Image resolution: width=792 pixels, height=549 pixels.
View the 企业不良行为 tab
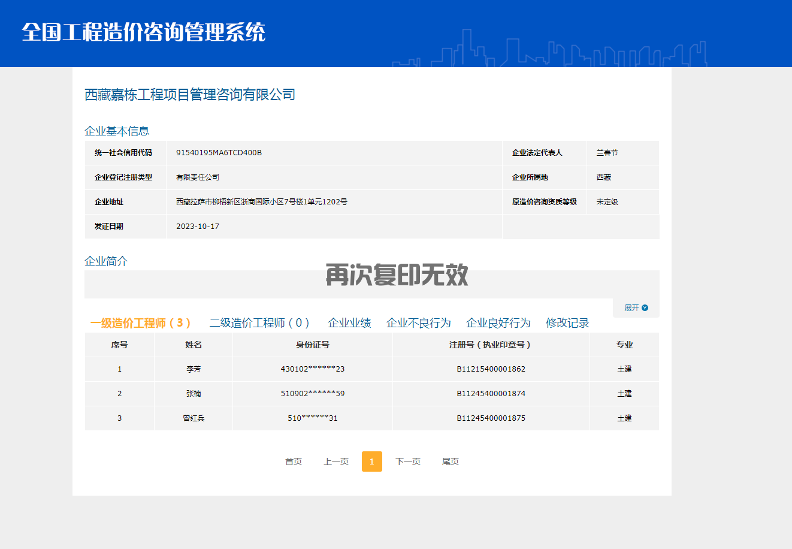[x=419, y=322]
